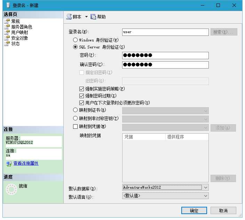
Task: Click the 添加 credential button
Action: [x=223, y=128]
